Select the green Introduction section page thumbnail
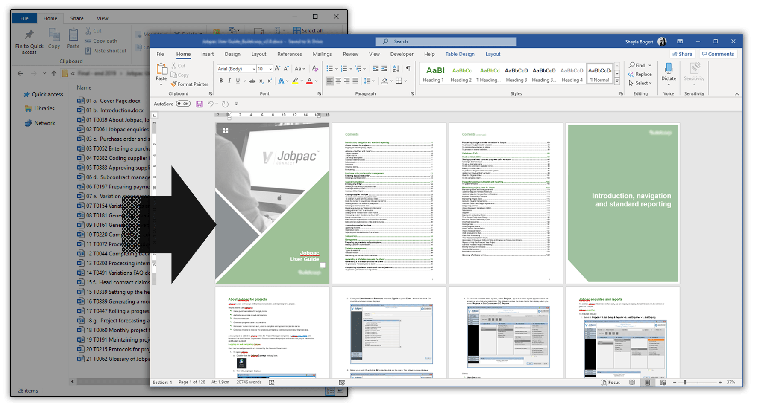 click(622, 203)
